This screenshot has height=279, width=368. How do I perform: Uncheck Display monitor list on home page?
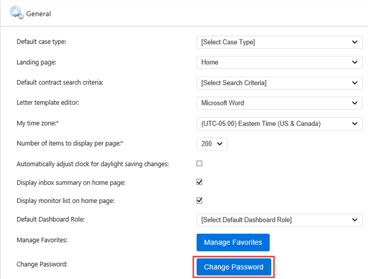pos(199,200)
